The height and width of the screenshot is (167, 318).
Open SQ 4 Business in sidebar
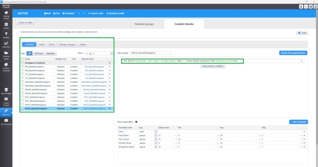tap(6, 122)
